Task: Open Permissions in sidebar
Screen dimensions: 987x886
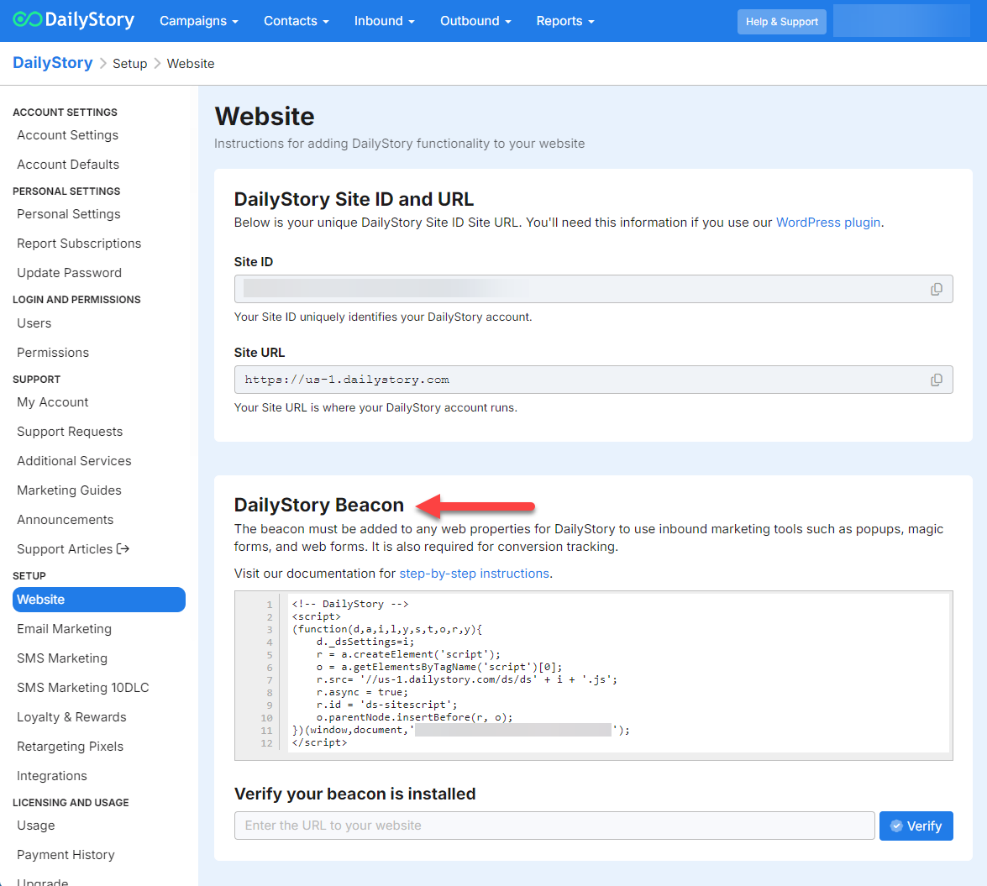Action: (53, 353)
